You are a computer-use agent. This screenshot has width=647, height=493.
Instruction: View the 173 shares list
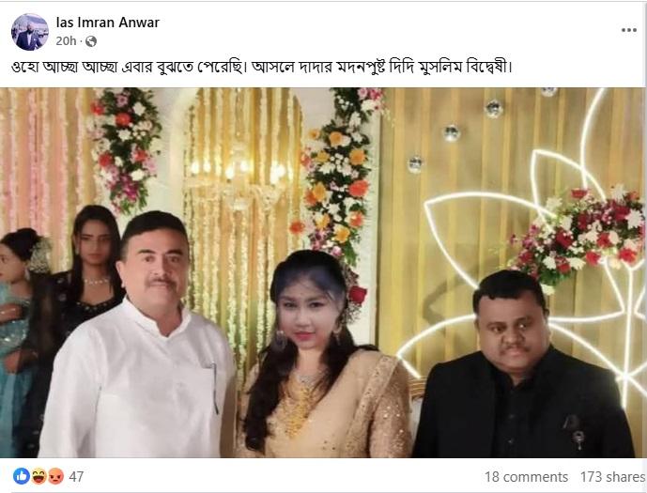pos(613,477)
